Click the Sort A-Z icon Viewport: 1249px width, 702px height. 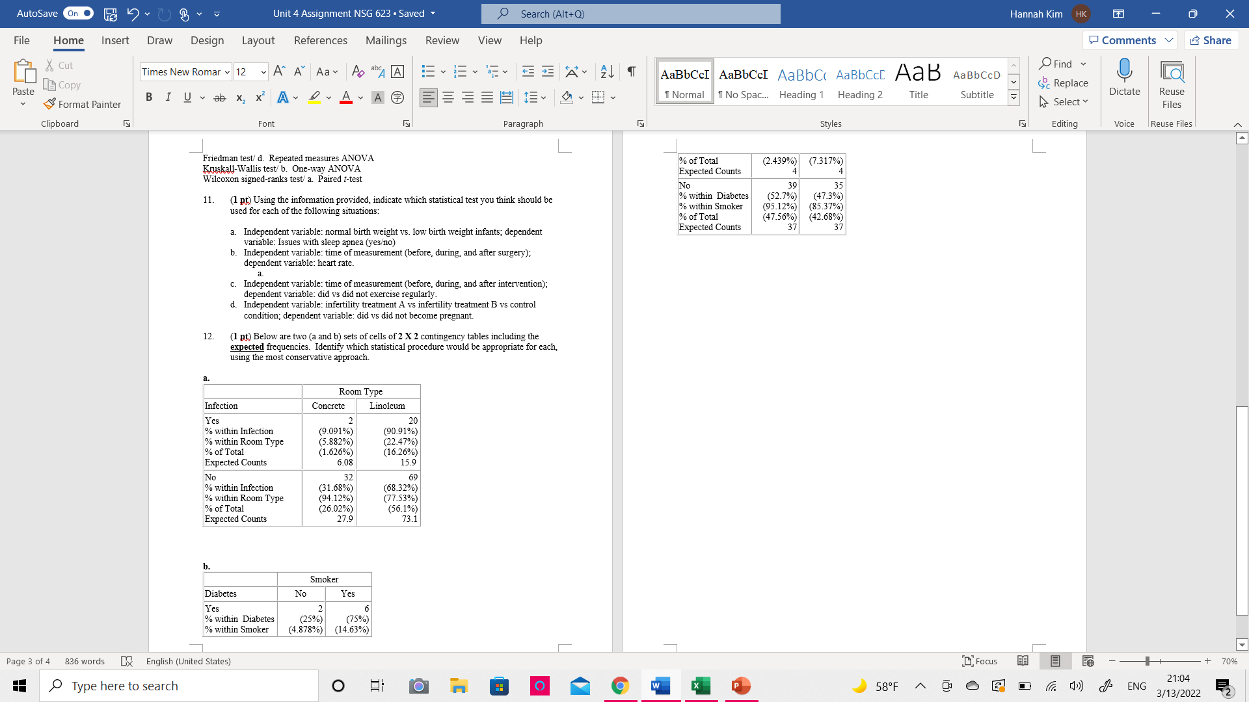(607, 71)
